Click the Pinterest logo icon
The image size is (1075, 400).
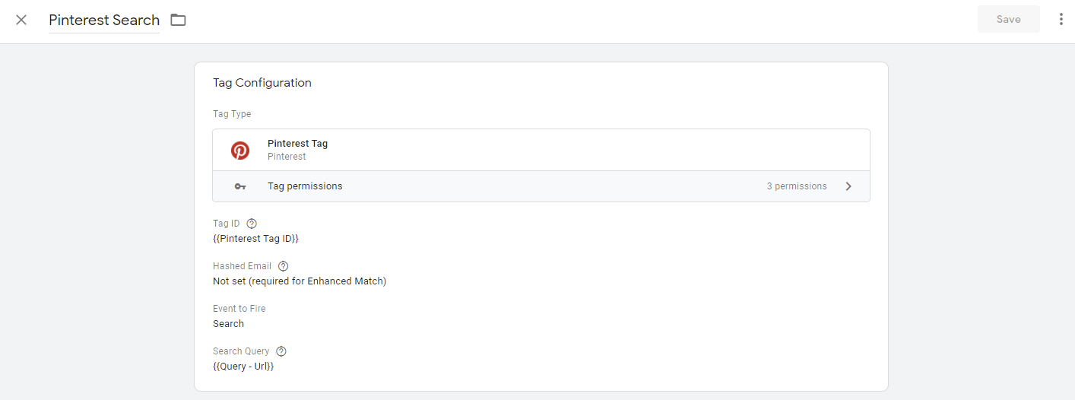coord(240,150)
